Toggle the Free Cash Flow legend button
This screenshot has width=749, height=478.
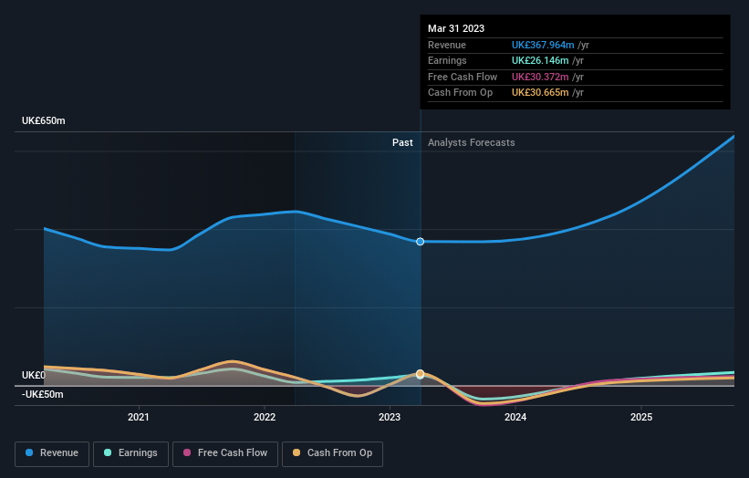click(225, 453)
